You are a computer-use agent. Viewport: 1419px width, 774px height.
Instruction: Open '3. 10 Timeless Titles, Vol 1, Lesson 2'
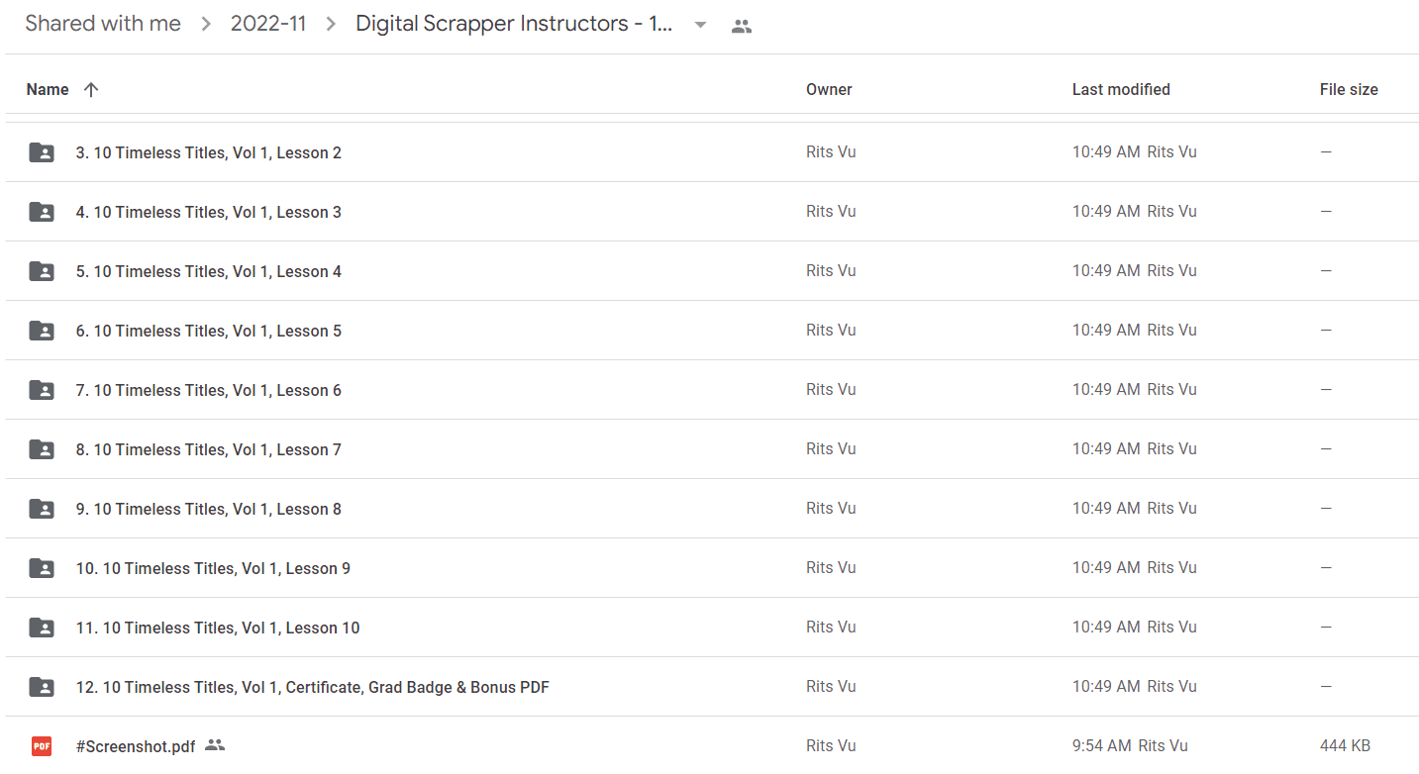[x=209, y=152]
